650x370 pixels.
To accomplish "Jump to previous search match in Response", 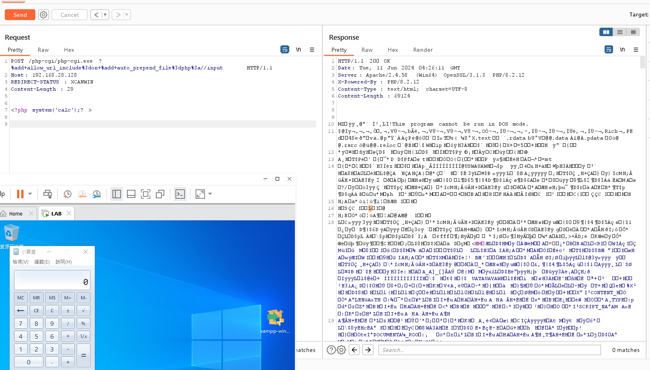I will (354, 350).
